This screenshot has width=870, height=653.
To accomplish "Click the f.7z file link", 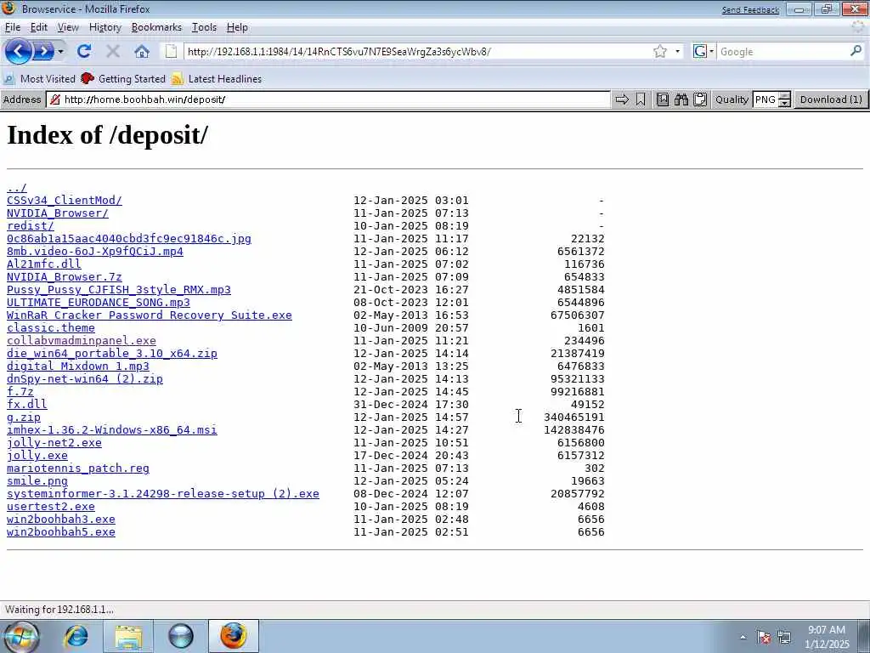I will coord(20,392).
